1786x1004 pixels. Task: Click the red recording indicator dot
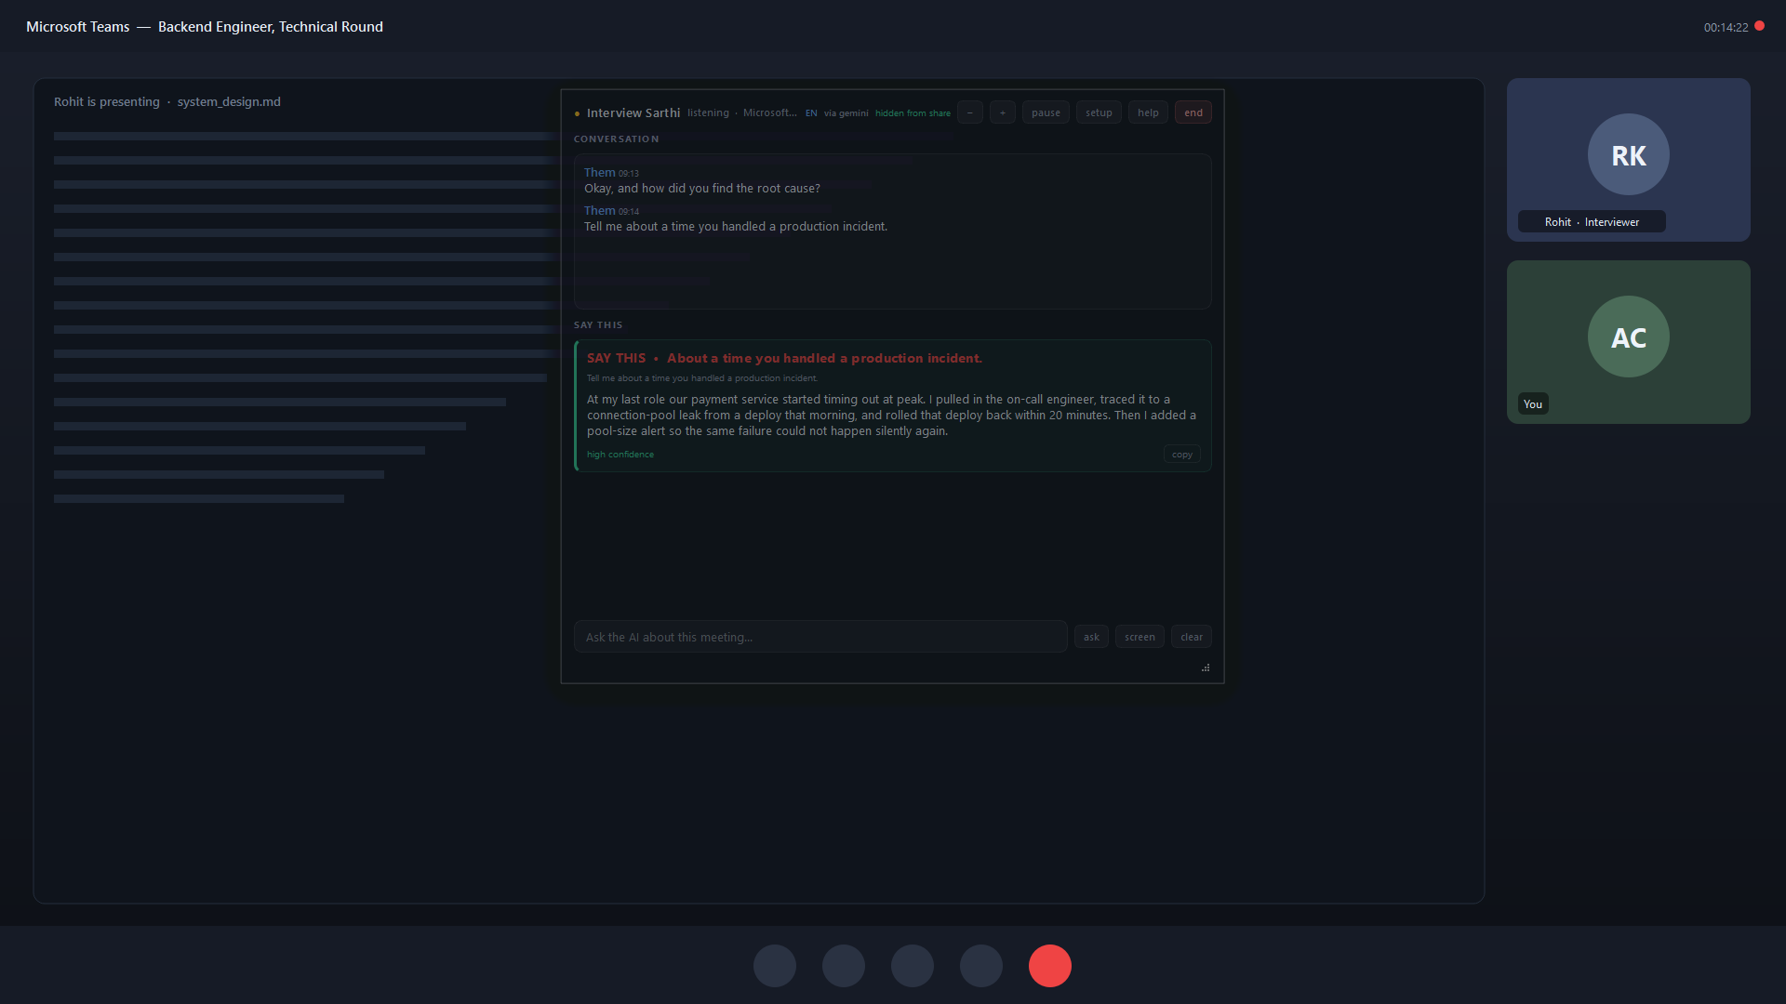1759,26
